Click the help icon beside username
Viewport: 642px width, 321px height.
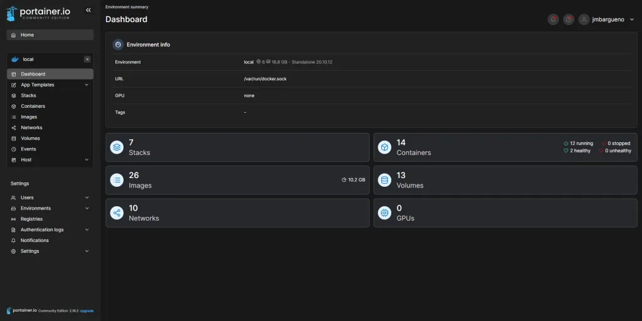[568, 19]
